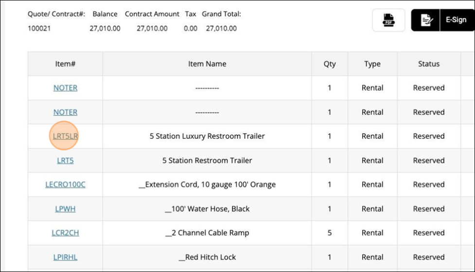Open the LPIRHL item link
The image size is (475, 272).
click(x=65, y=257)
